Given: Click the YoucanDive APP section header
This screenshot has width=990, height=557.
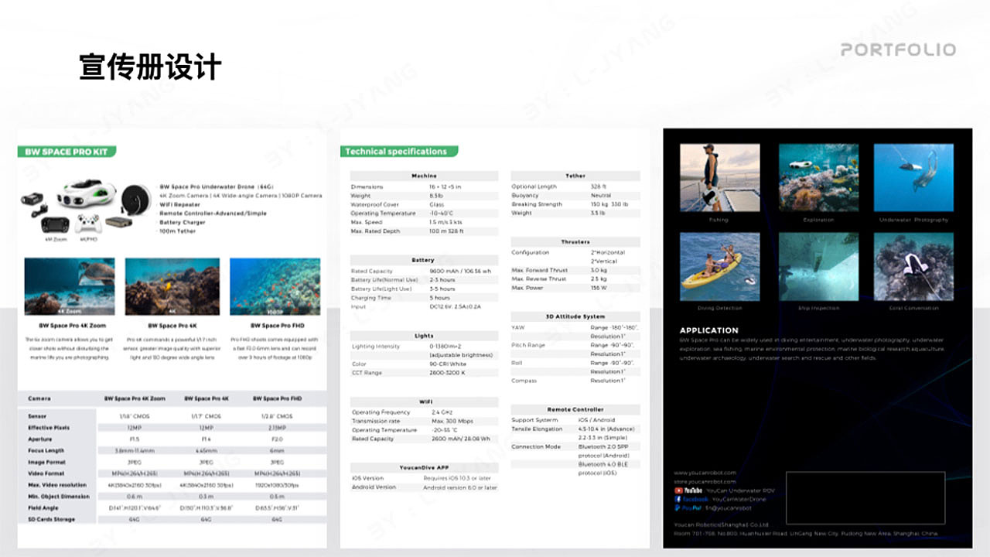Looking at the screenshot, I should click(424, 468).
